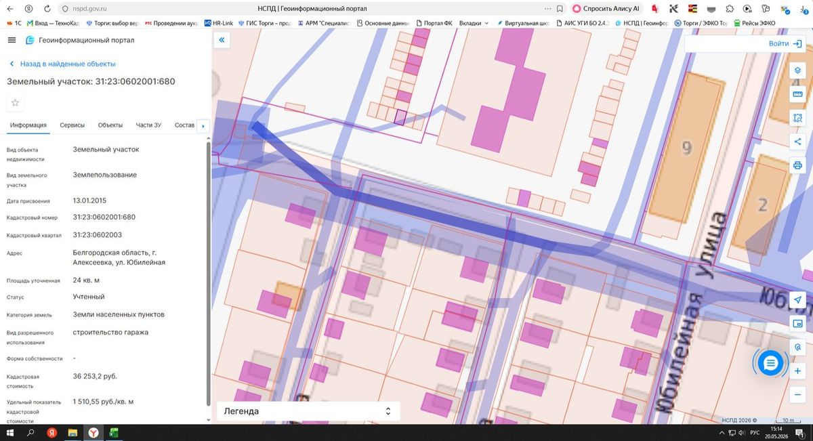This screenshot has width=813, height=441.
Task: Open the three-dots address bar menu
Action: pyautogui.click(x=547, y=9)
